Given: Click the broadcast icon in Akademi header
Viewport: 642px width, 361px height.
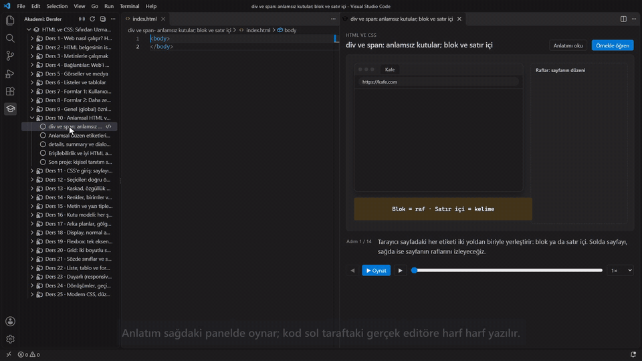Looking at the screenshot, I should (82, 19).
